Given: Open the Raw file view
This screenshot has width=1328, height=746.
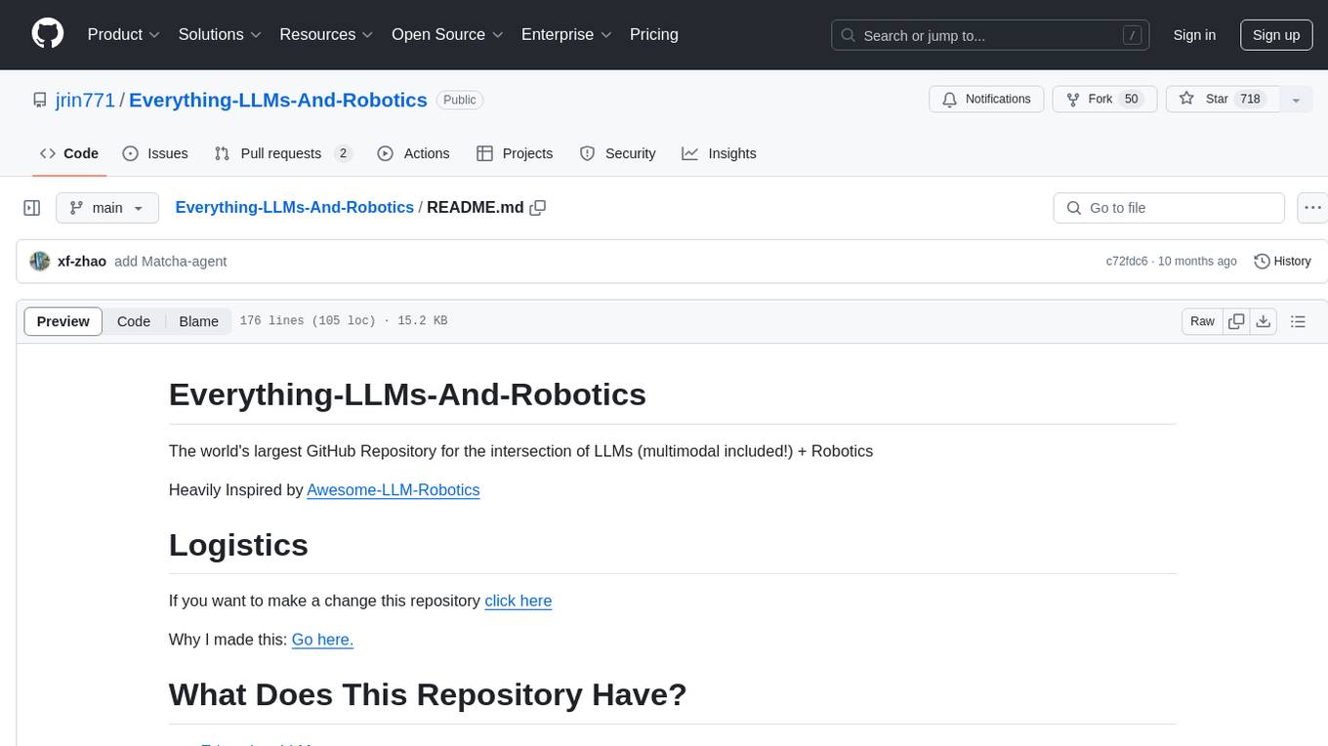Looking at the screenshot, I should pos(1202,321).
